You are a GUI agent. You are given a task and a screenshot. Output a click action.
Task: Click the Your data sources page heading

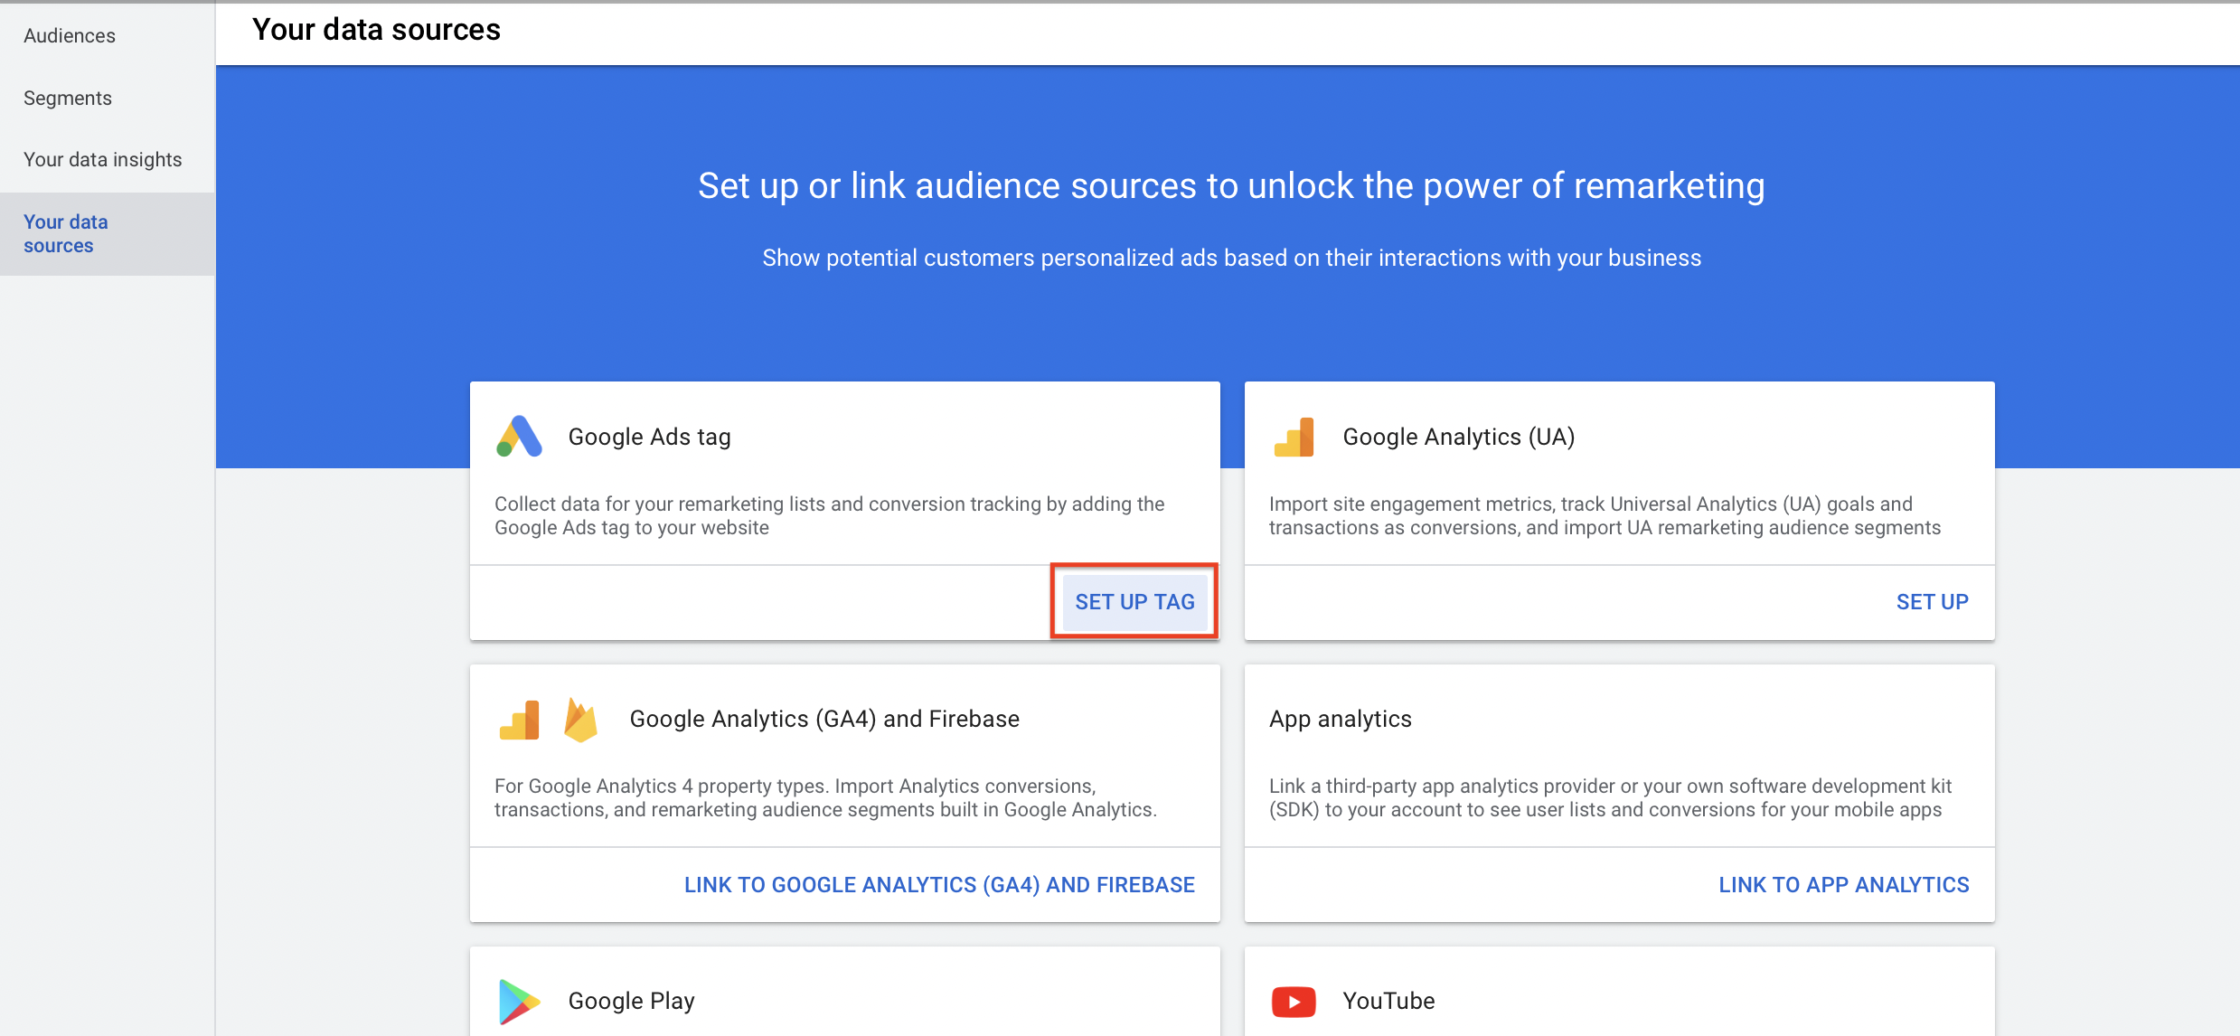coord(376,30)
